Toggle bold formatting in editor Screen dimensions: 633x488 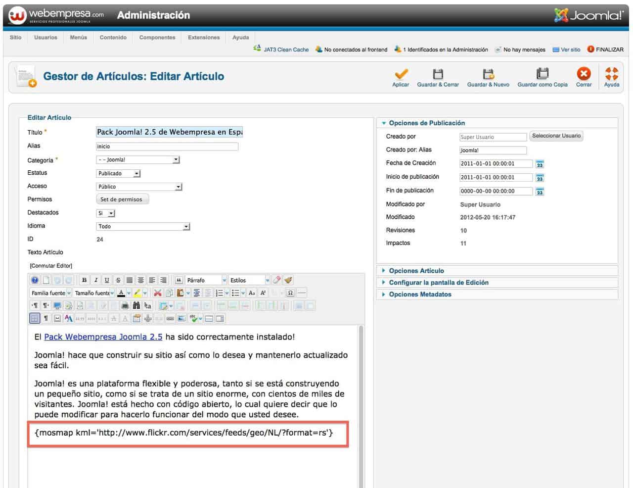click(x=85, y=280)
